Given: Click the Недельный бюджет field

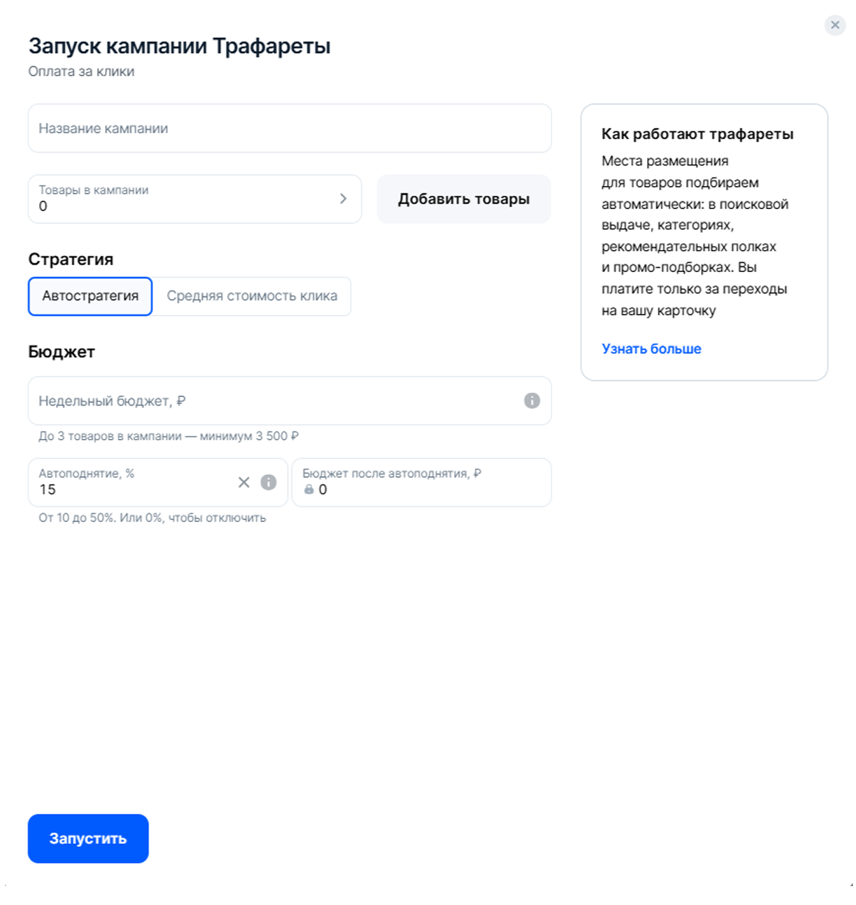Looking at the screenshot, I should click(x=252, y=401).
